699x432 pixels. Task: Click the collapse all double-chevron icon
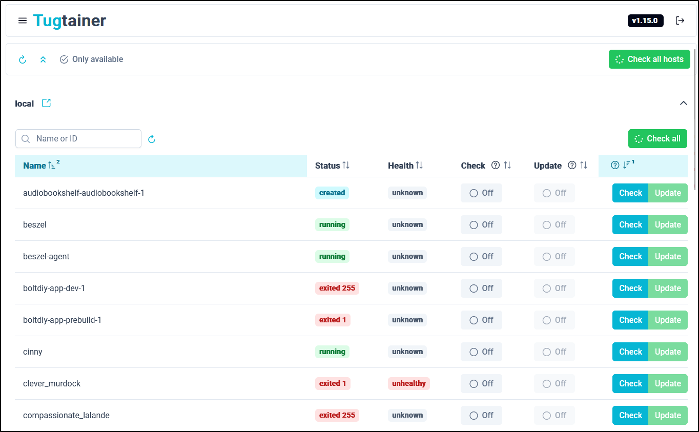43,59
